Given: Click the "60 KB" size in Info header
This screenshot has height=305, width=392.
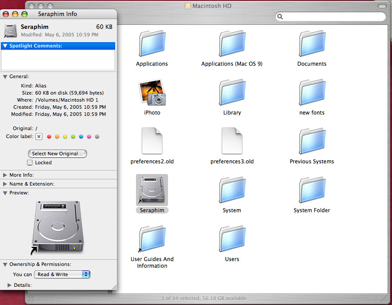Looking at the screenshot, I should [104, 27].
